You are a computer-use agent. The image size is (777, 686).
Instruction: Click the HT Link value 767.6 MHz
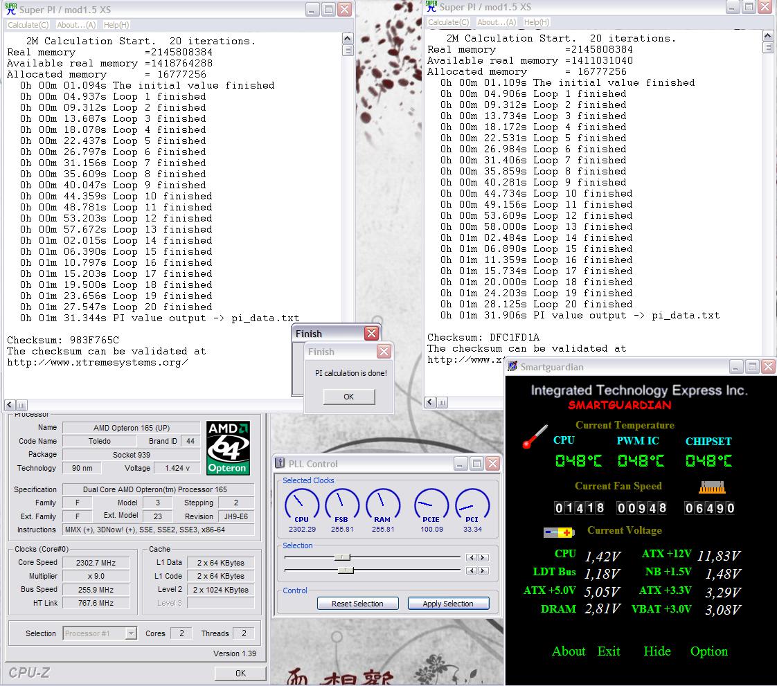[96, 603]
